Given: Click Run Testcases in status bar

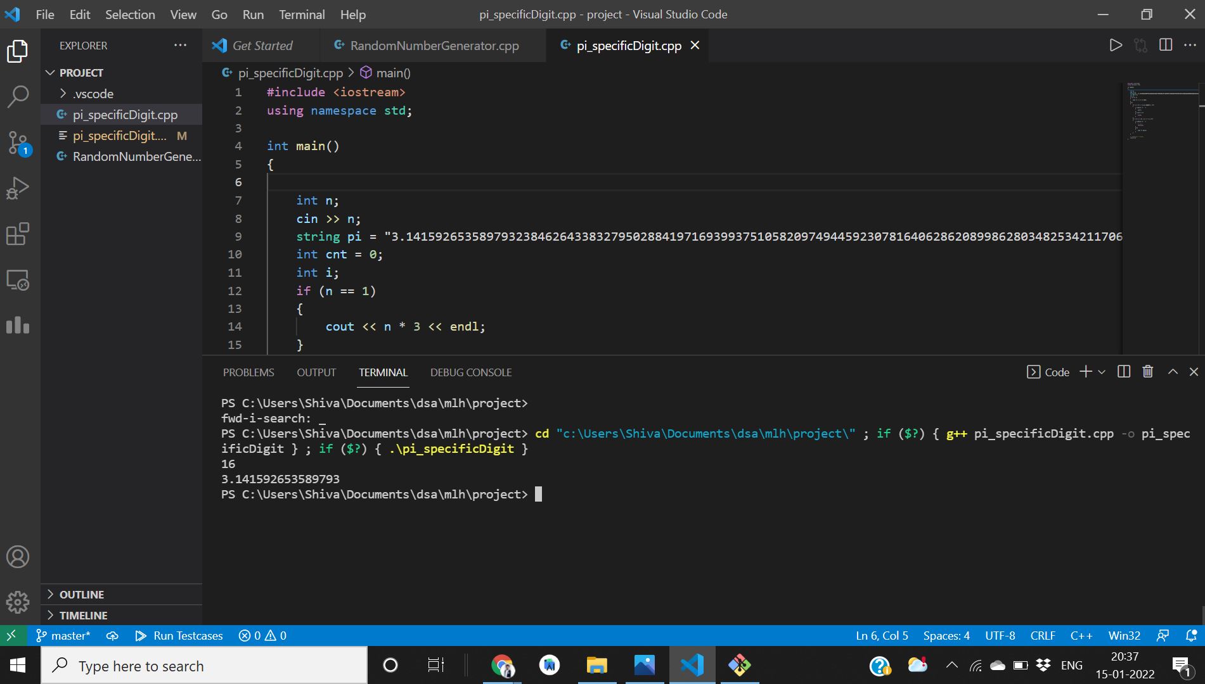Looking at the screenshot, I should [179, 635].
